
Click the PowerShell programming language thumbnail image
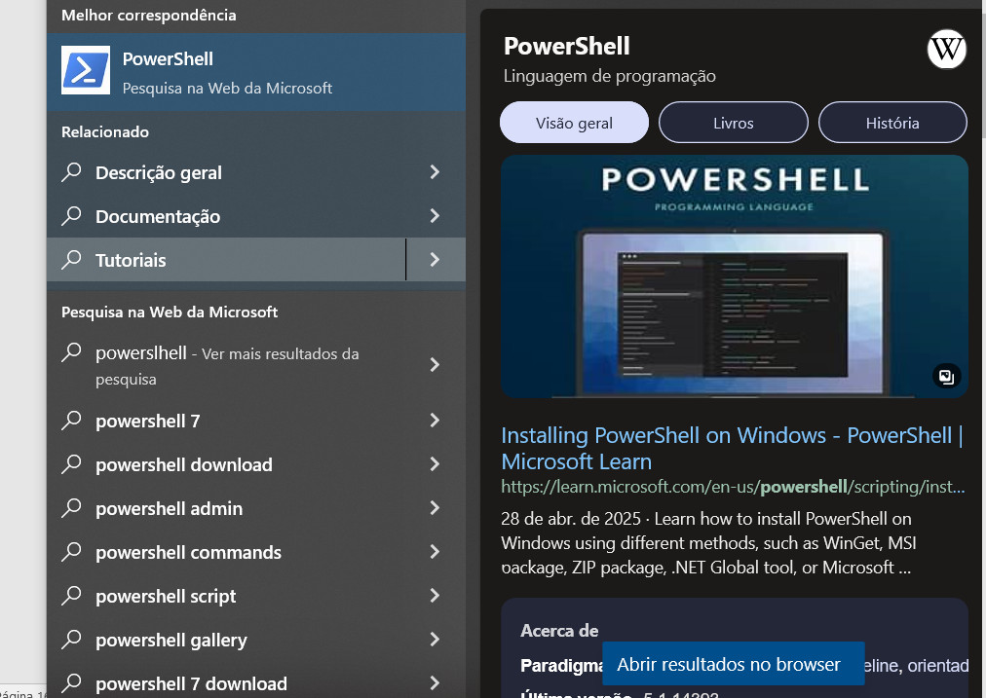[x=735, y=276]
